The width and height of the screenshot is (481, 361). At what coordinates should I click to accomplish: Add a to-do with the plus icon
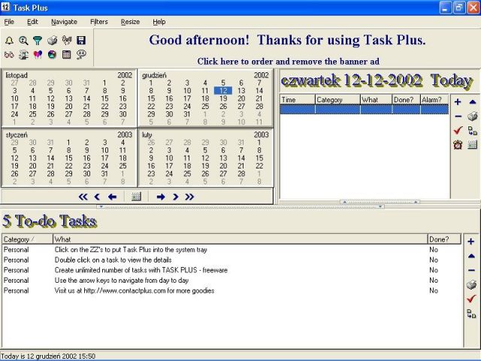pyautogui.click(x=471, y=241)
